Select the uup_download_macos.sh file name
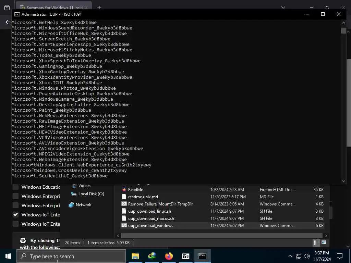Viewport: 351px width, 263px height. (151, 218)
